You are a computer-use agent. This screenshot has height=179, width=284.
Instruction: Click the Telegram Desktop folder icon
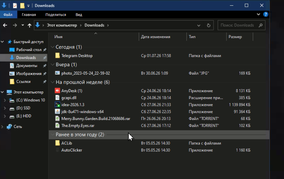coord(58,56)
